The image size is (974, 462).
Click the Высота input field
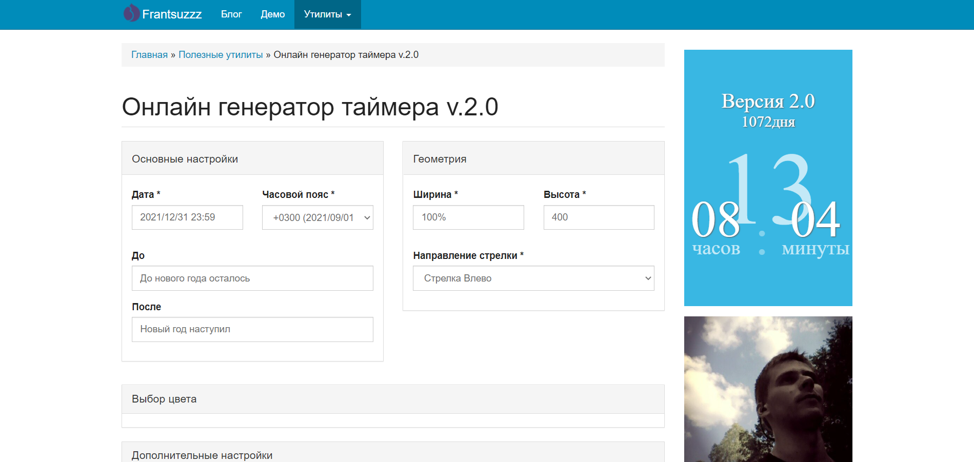(x=599, y=217)
